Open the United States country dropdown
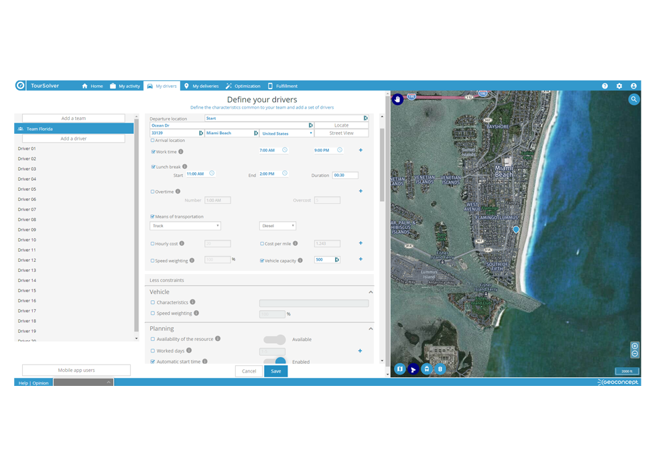Screen dimensions: 650x469 coord(287,133)
